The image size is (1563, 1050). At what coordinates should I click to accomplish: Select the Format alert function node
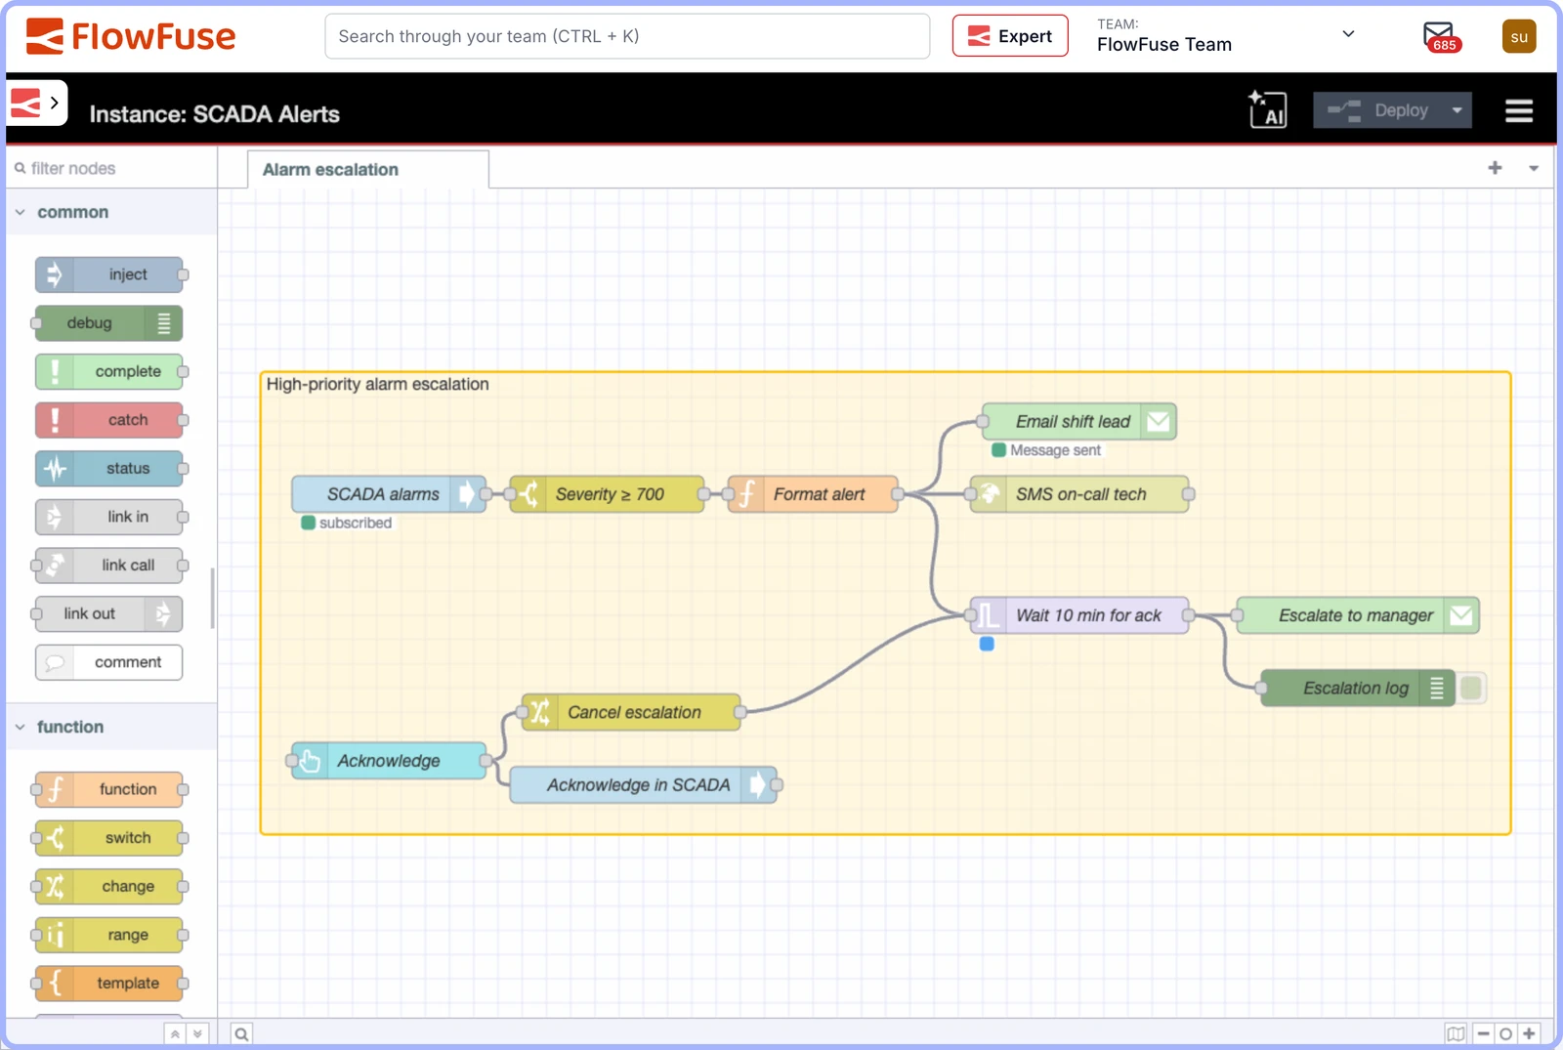tap(813, 494)
